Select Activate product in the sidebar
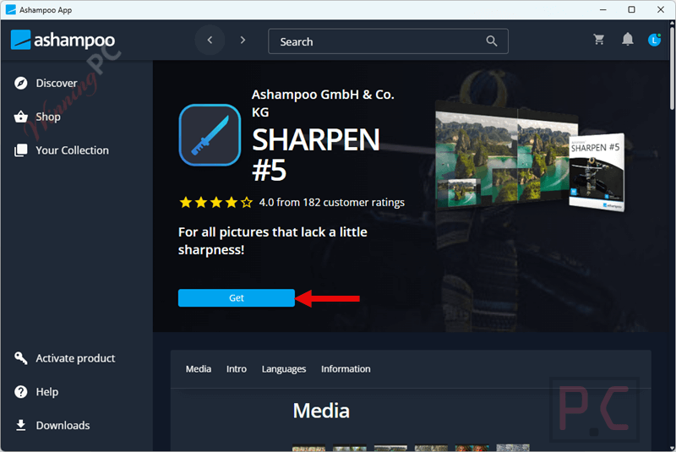The width and height of the screenshot is (676, 452). coord(75,358)
